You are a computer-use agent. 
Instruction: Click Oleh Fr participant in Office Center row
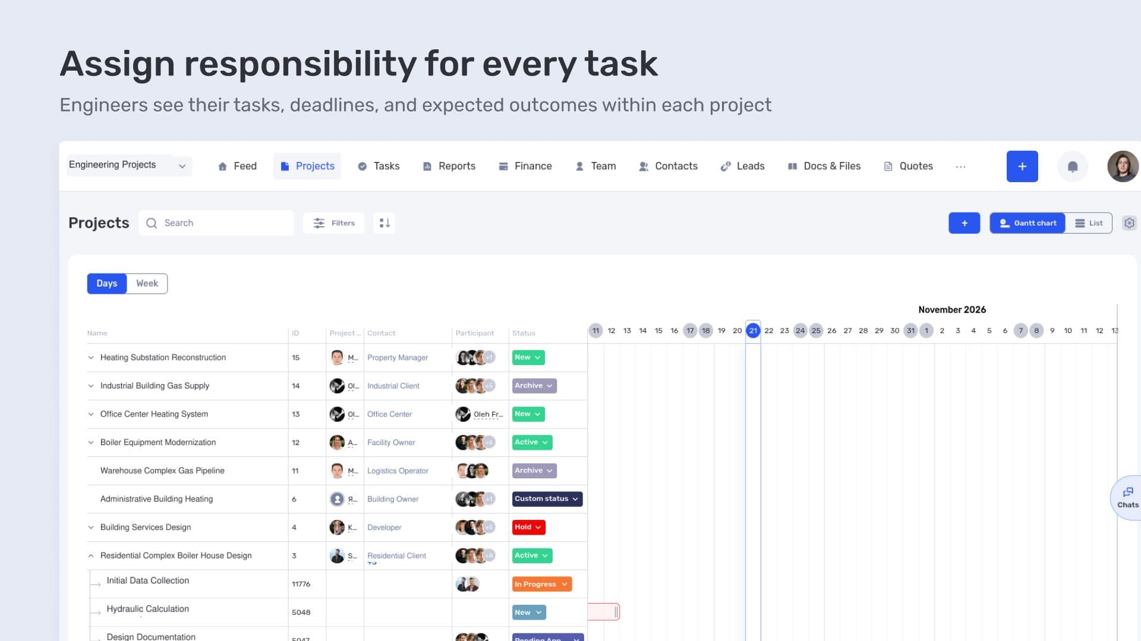point(479,414)
